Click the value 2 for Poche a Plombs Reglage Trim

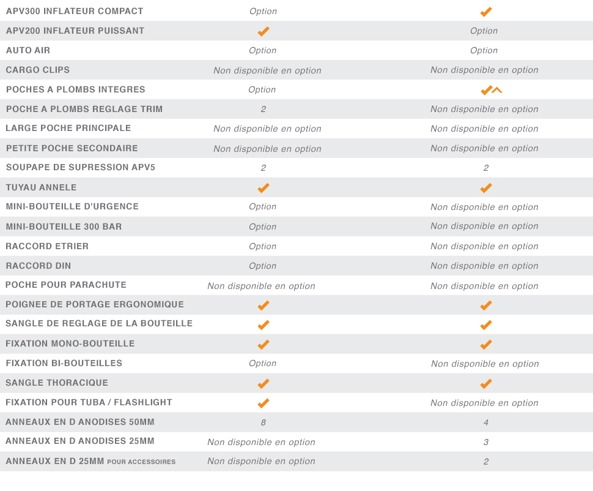pos(263,109)
